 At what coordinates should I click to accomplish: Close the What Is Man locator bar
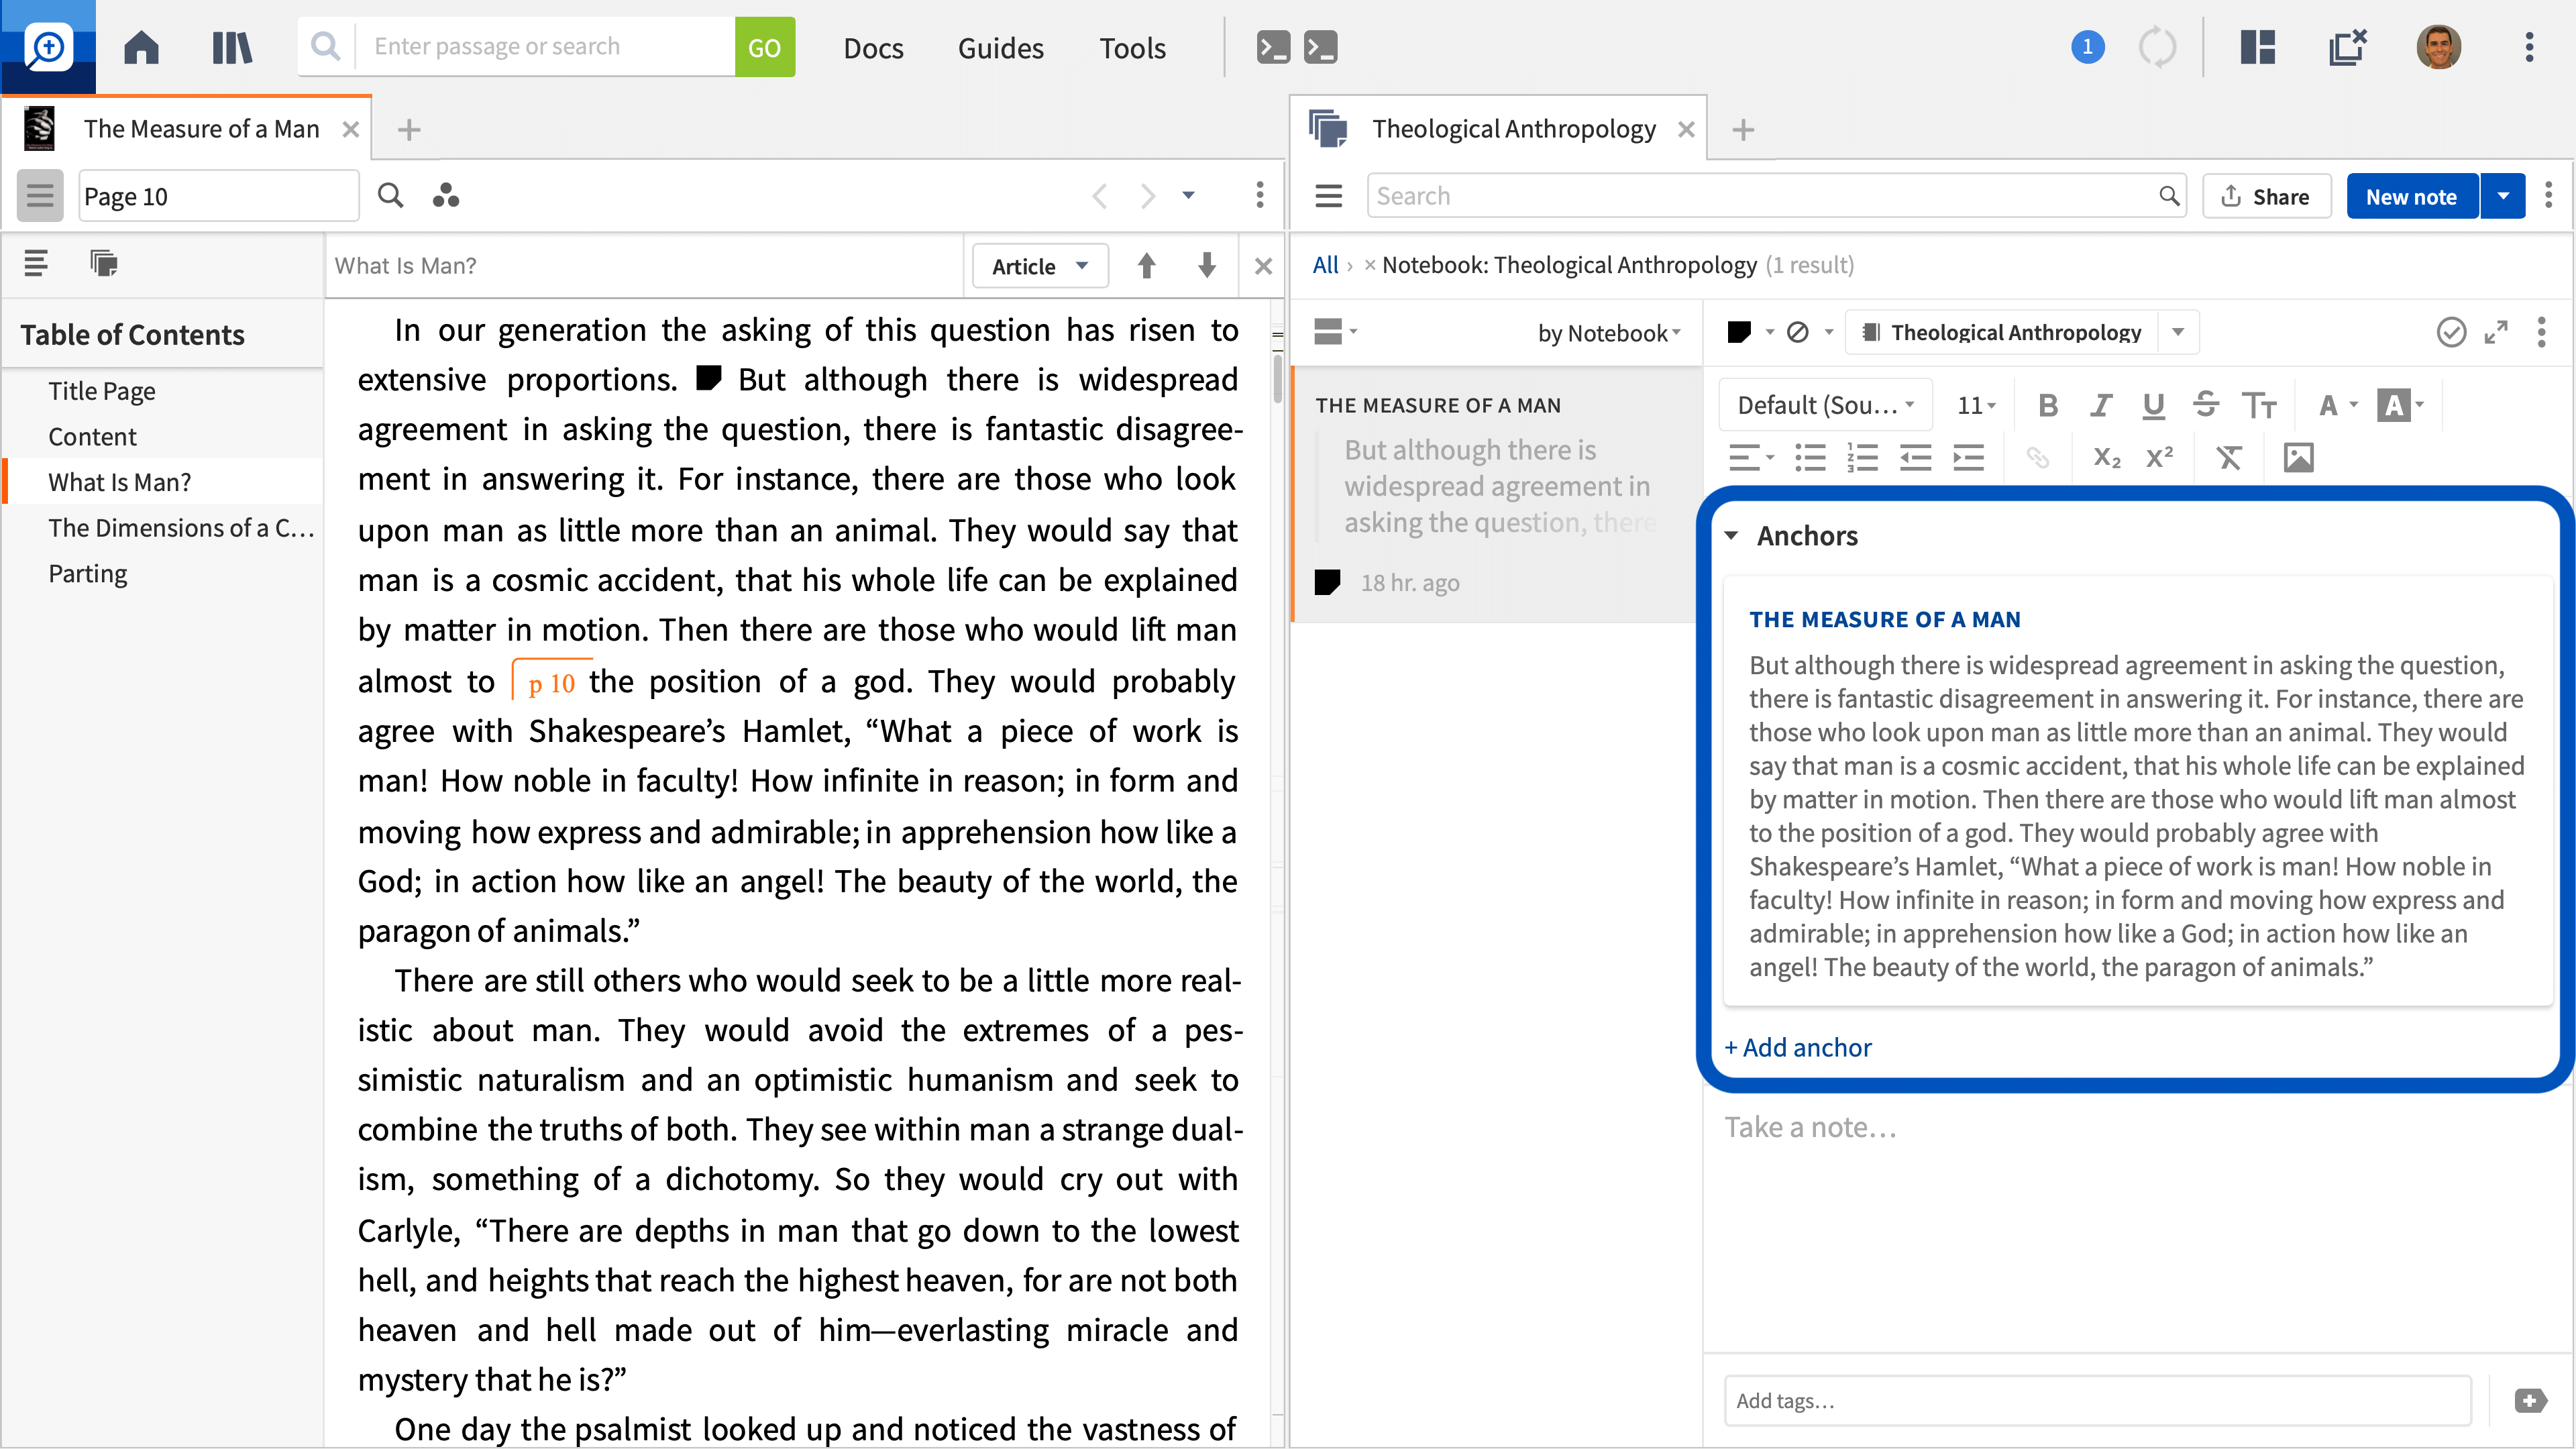point(1263,266)
